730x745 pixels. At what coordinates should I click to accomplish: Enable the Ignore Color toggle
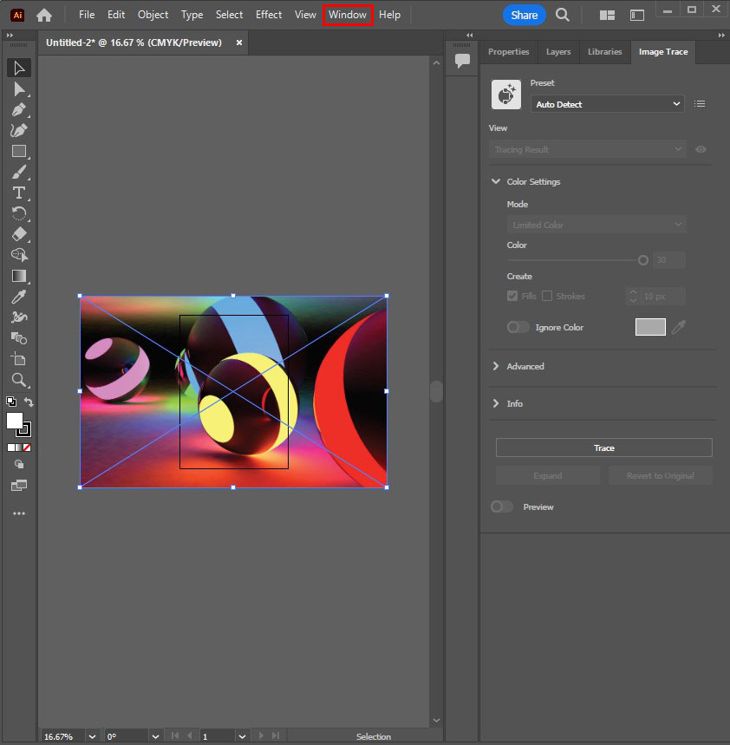(518, 327)
